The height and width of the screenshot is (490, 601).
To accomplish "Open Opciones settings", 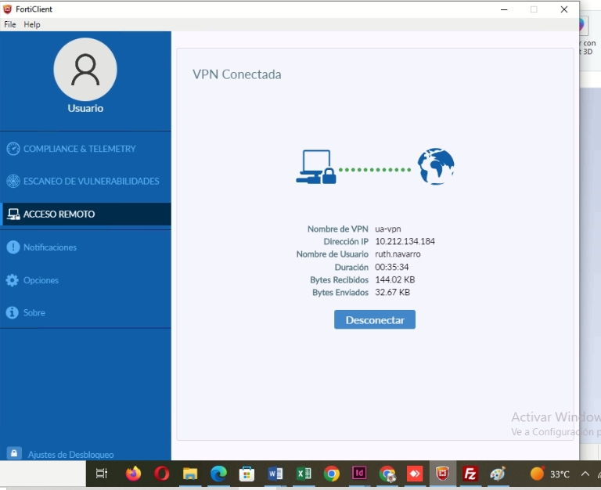I will point(41,280).
